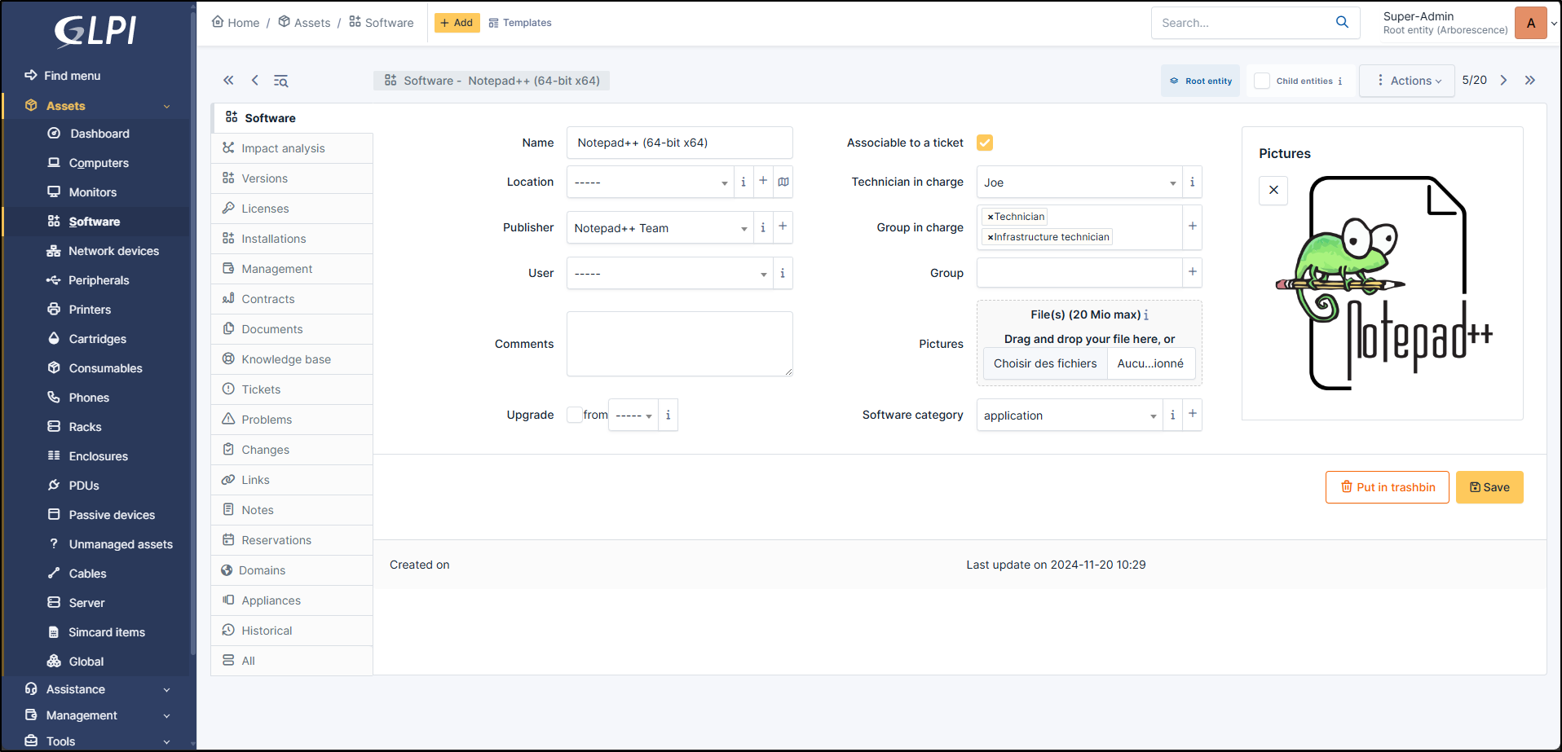This screenshot has width=1562, height=752.
Task: Click the Child entities info icon
Action: tap(1340, 81)
